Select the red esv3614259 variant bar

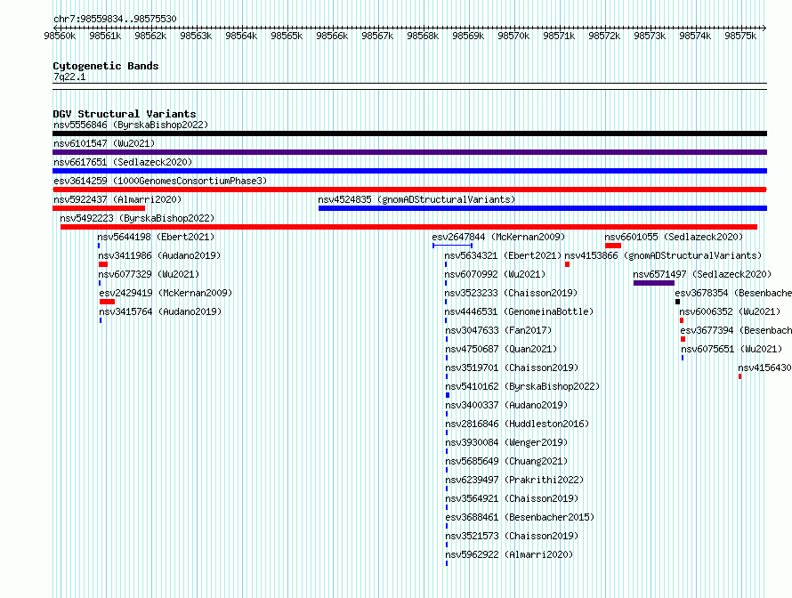(x=409, y=190)
